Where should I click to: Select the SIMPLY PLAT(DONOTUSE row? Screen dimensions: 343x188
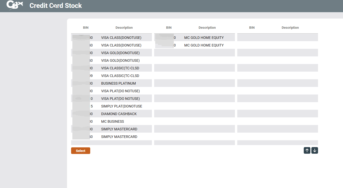pyautogui.click(x=122, y=106)
